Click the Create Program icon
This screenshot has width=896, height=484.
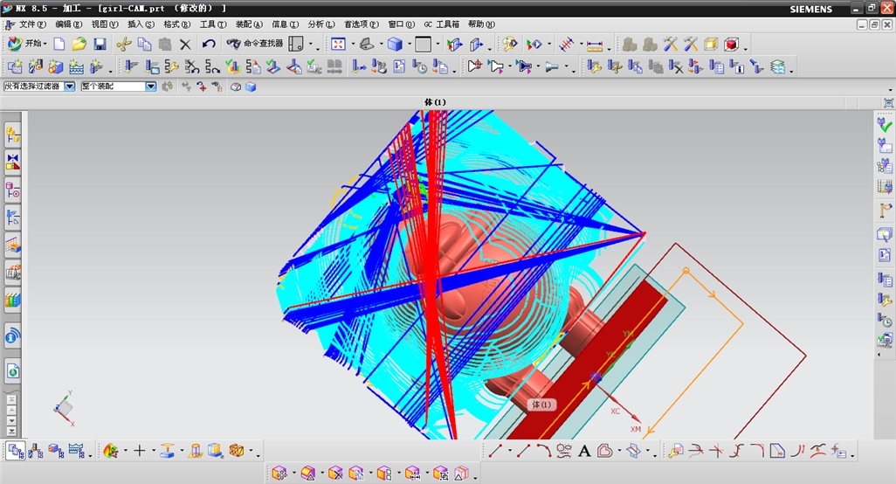coord(14,67)
